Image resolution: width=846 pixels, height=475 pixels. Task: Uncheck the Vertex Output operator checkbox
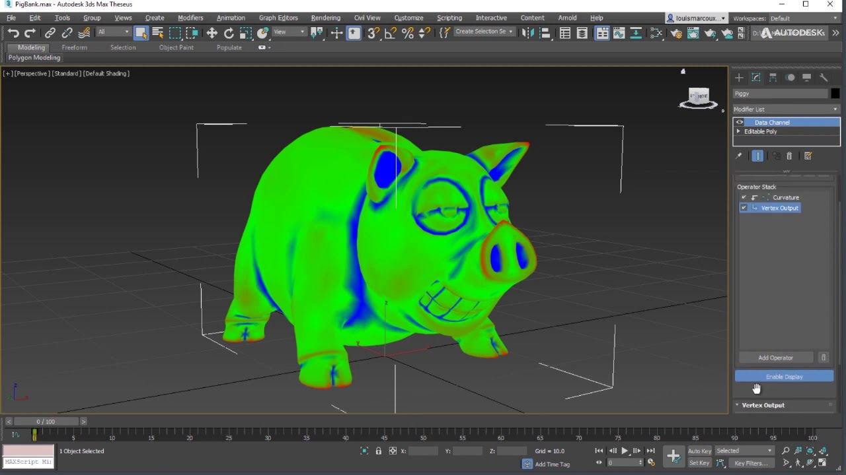point(744,208)
